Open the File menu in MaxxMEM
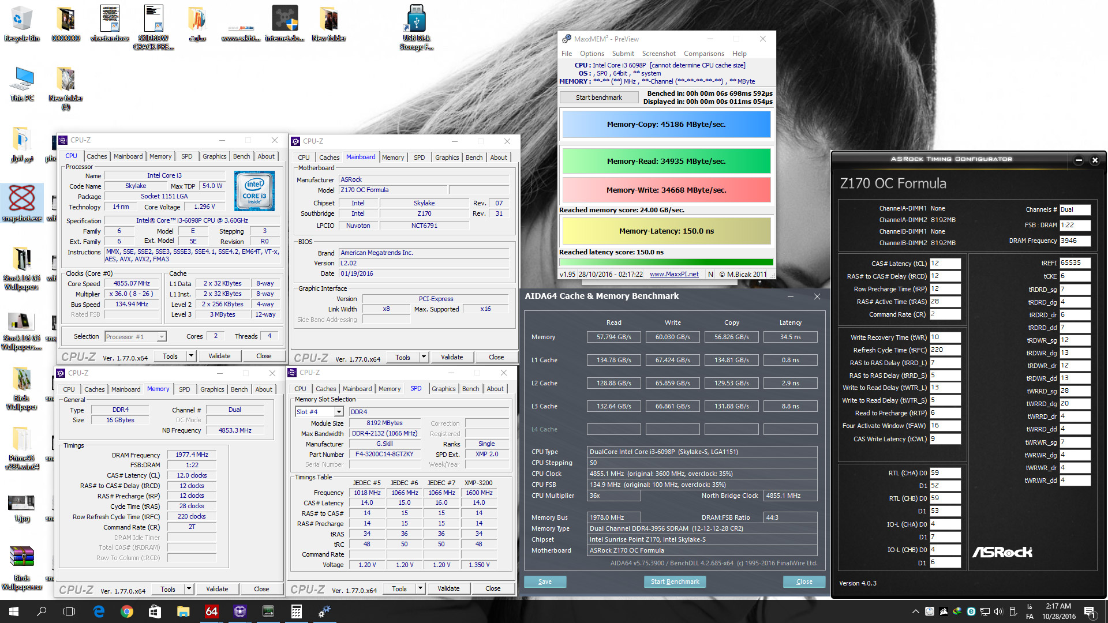Viewport: 1108px width, 623px height. (567, 54)
